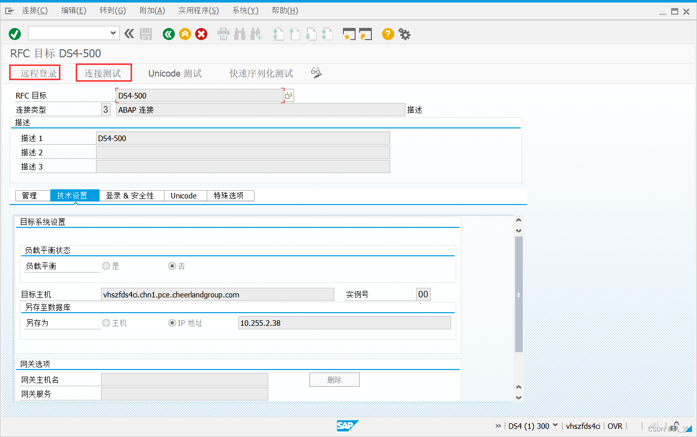Viewport: 697px width, 437px height.
Task: Click the scroll-down arrow at the panel's bottom
Action: 519,398
